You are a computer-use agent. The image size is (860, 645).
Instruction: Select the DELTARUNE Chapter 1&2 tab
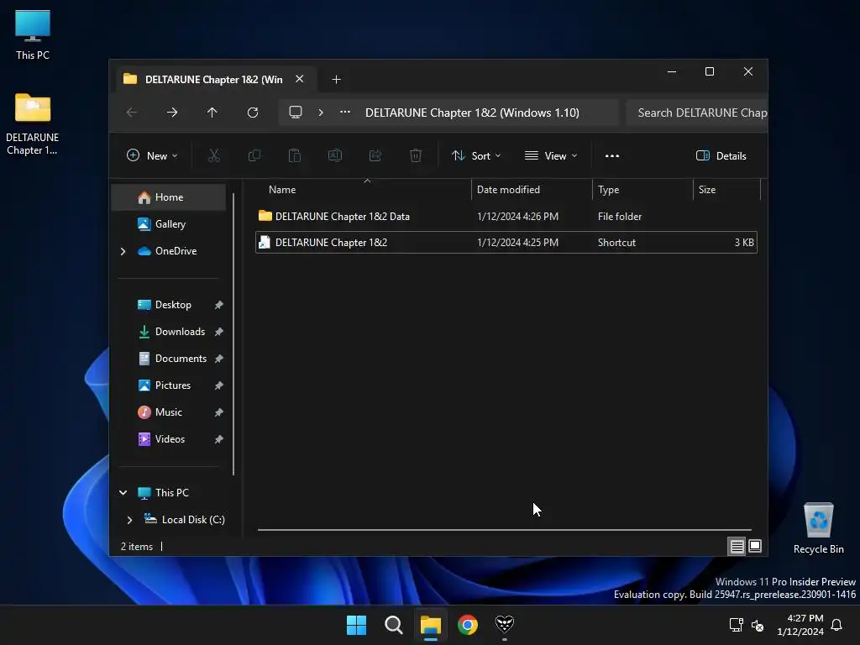pyautogui.click(x=214, y=80)
